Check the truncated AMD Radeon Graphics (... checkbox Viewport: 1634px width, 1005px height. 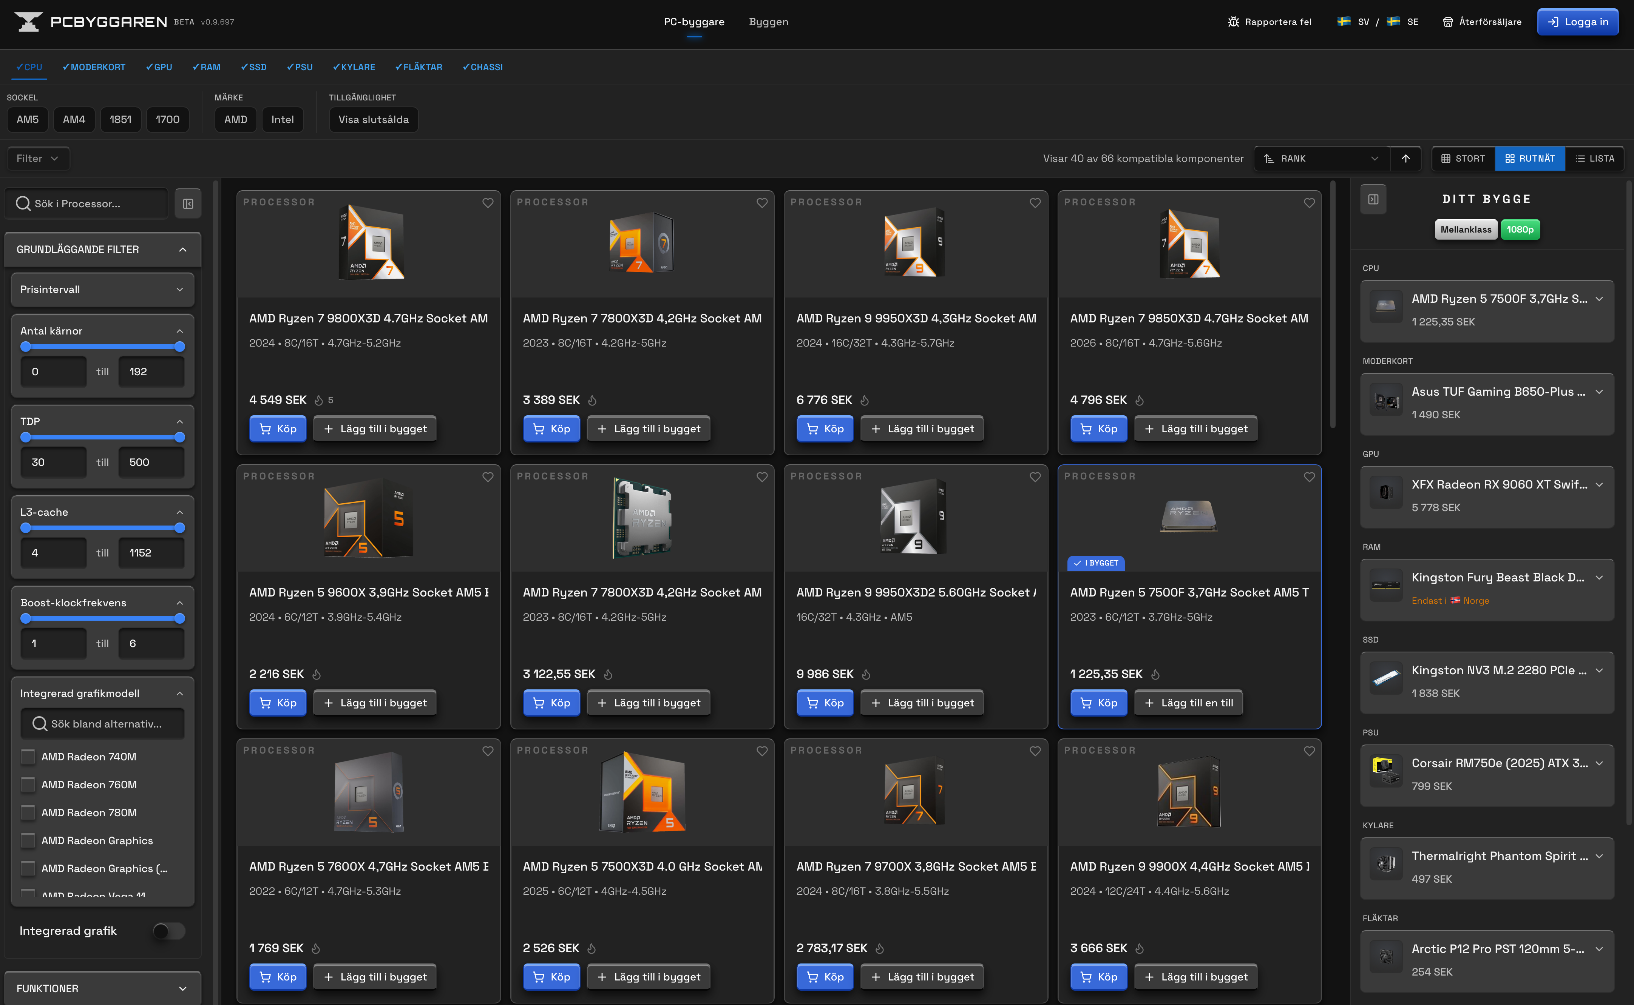tap(28, 869)
